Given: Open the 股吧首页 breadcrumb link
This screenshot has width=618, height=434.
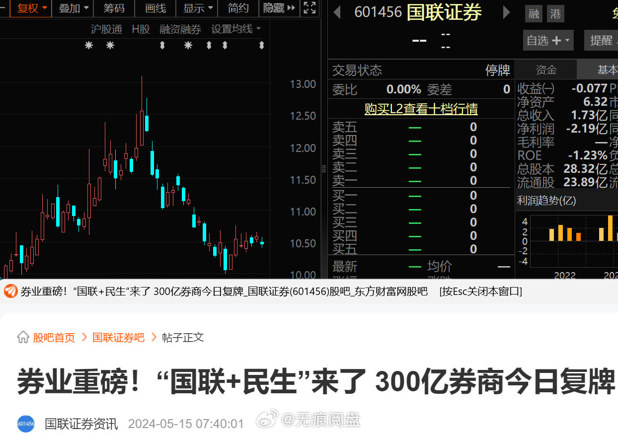Looking at the screenshot, I should (x=54, y=338).
